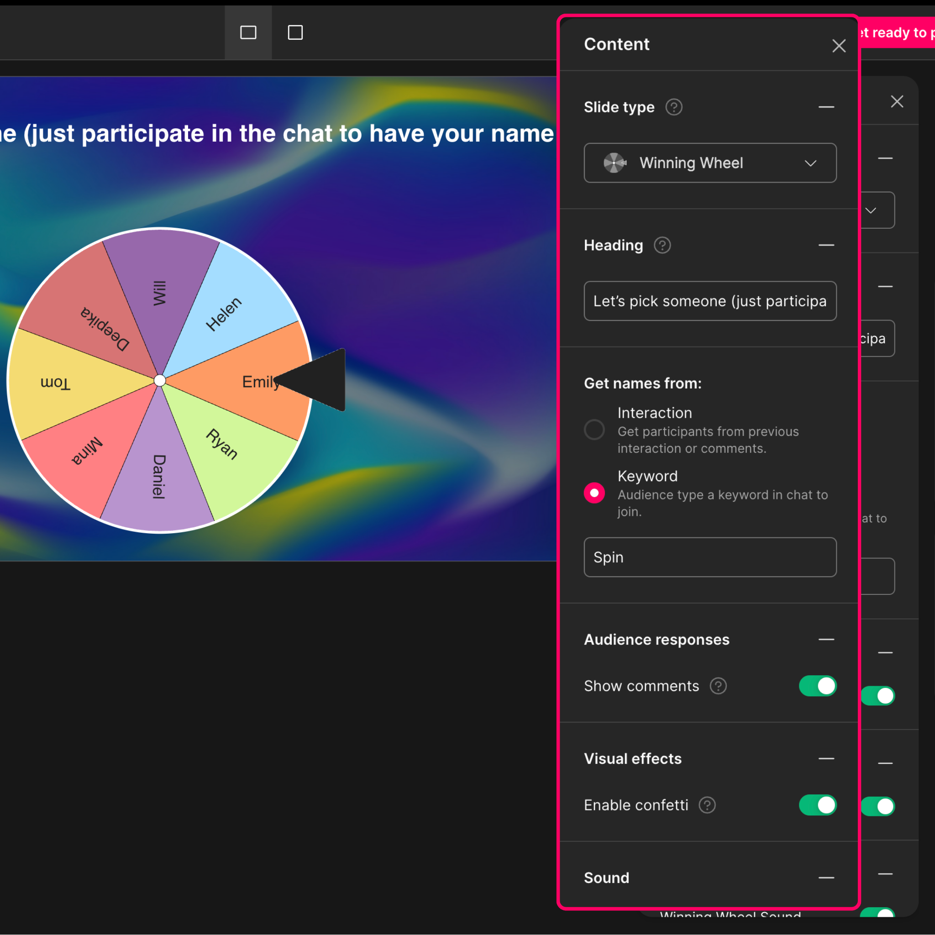Click the help icon beside Enable confetti
The width and height of the screenshot is (935, 935).
click(707, 805)
